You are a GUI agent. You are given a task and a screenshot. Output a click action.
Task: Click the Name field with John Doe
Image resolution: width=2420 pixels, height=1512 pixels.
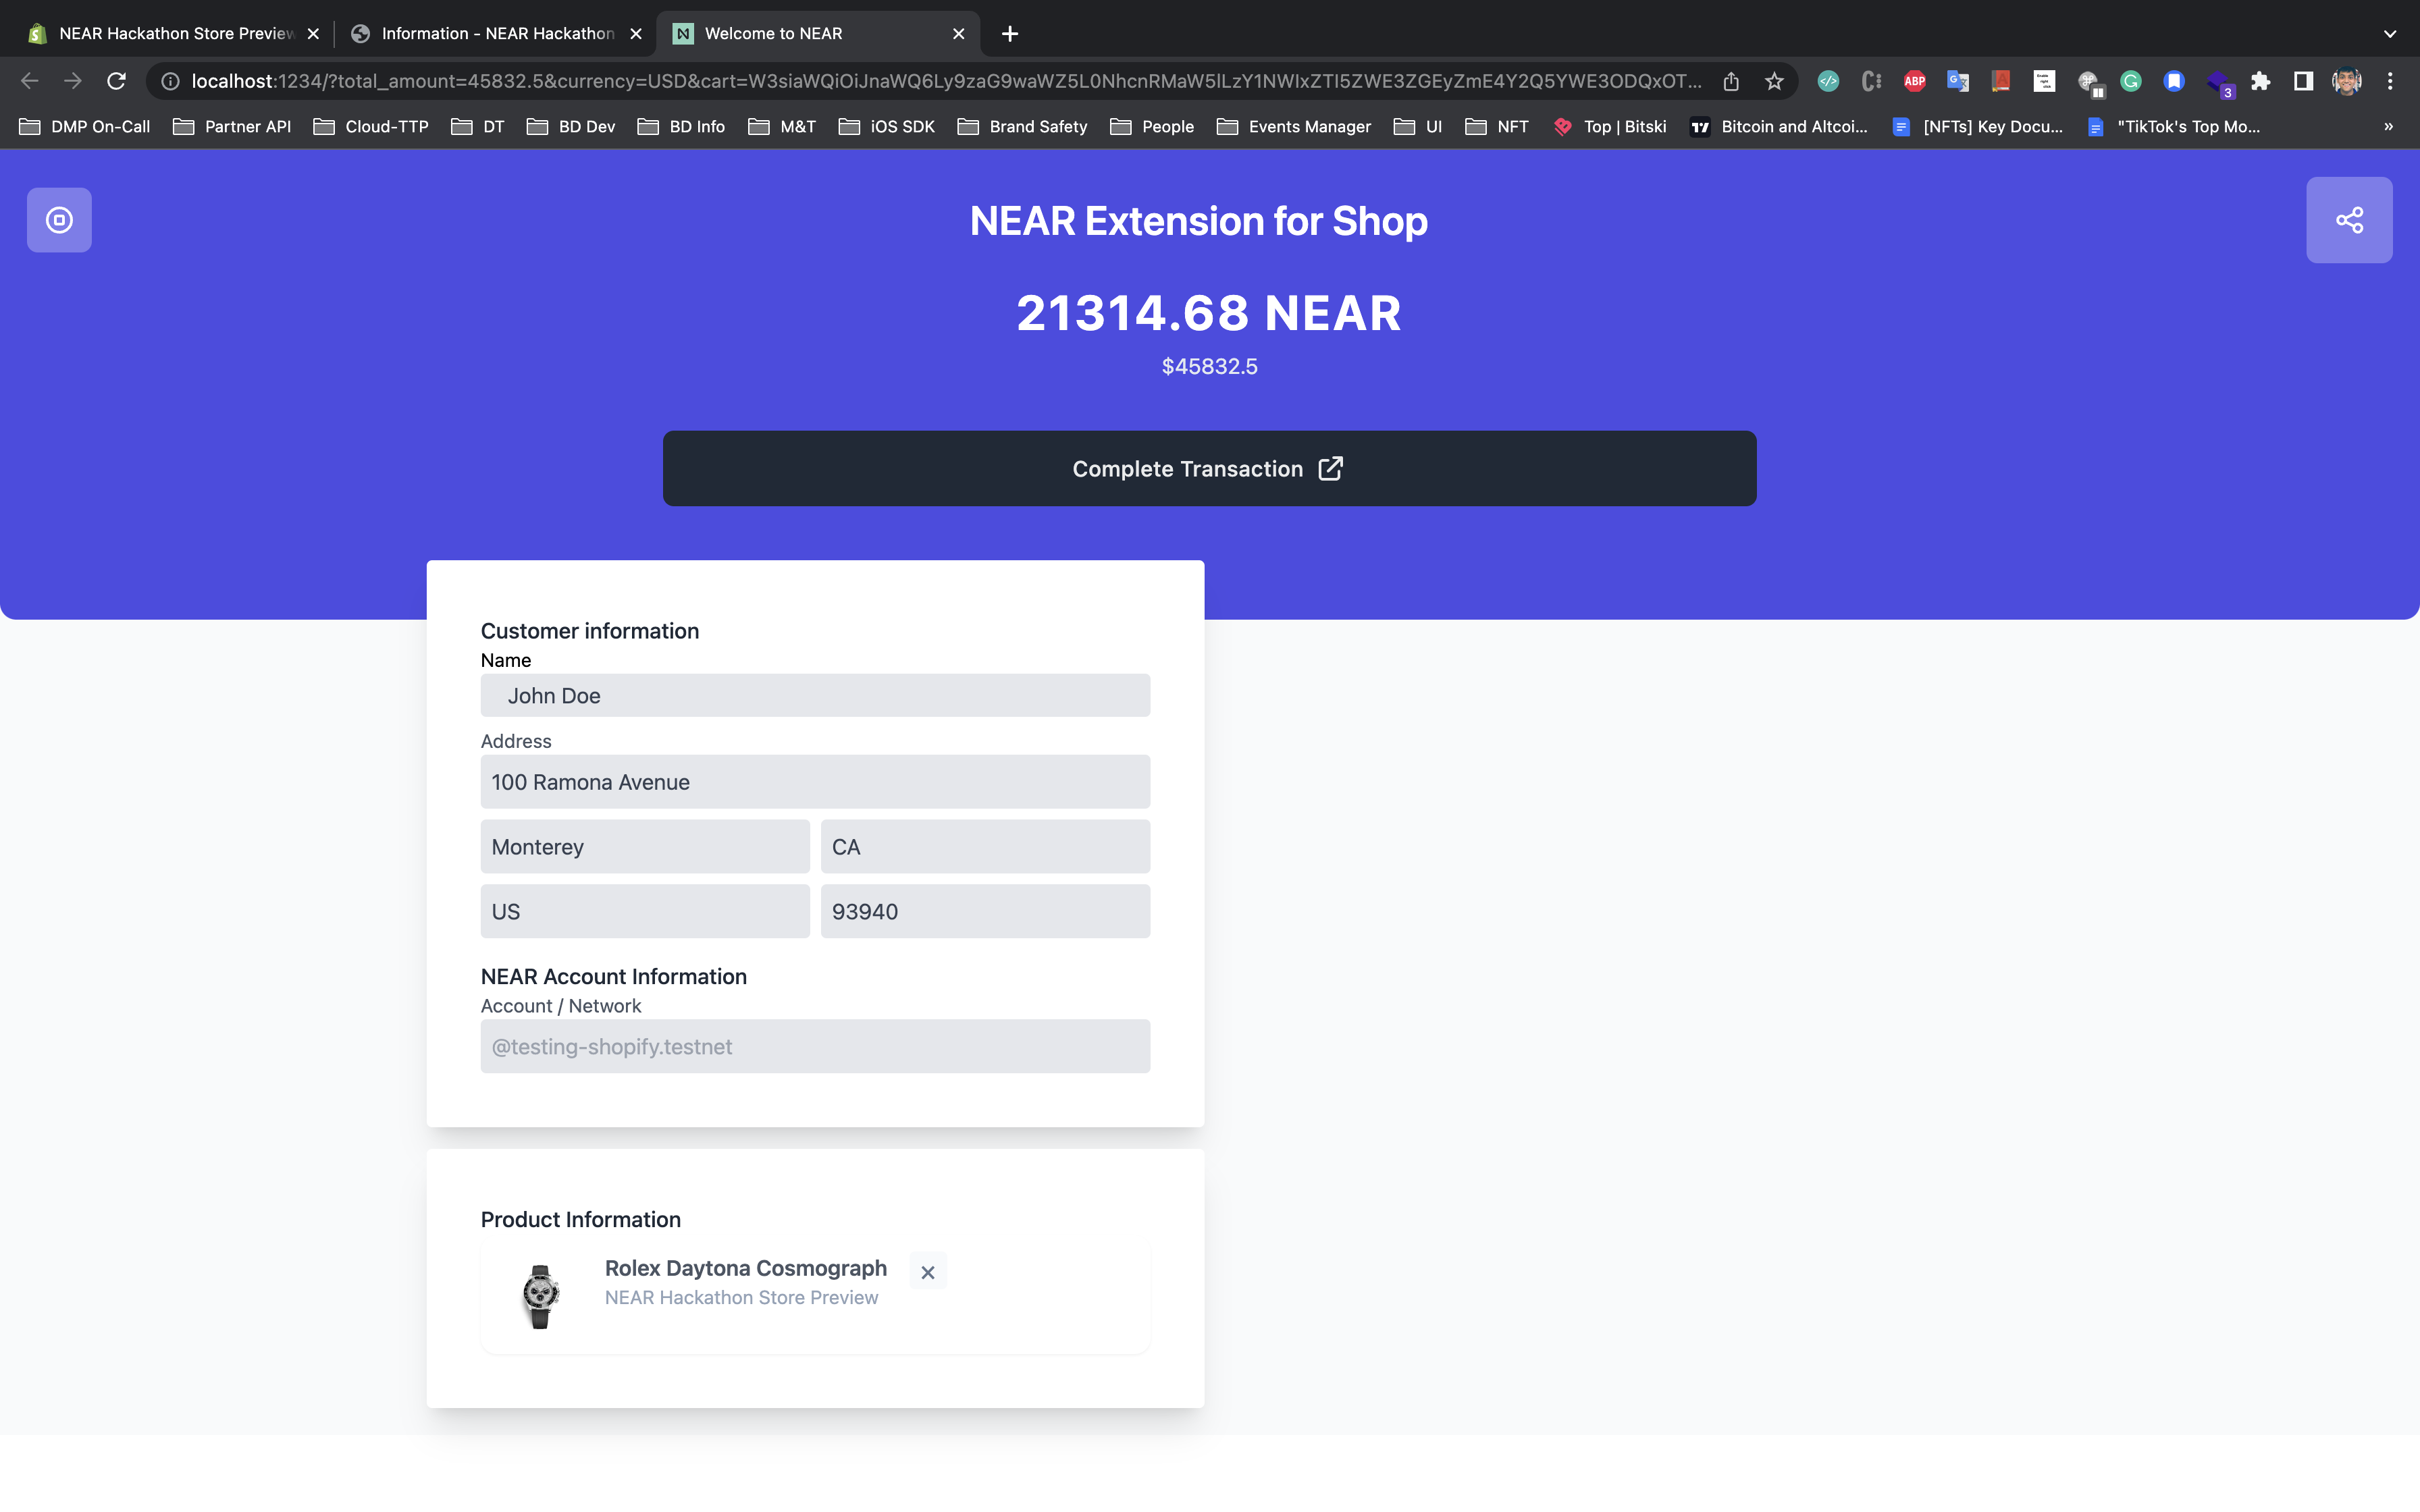click(x=814, y=695)
